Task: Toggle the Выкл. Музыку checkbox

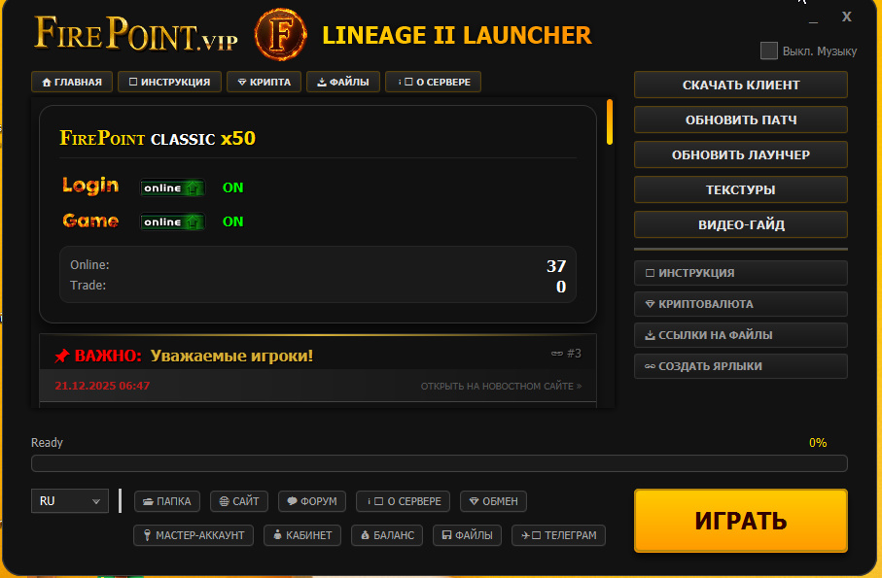Action: coord(769,51)
